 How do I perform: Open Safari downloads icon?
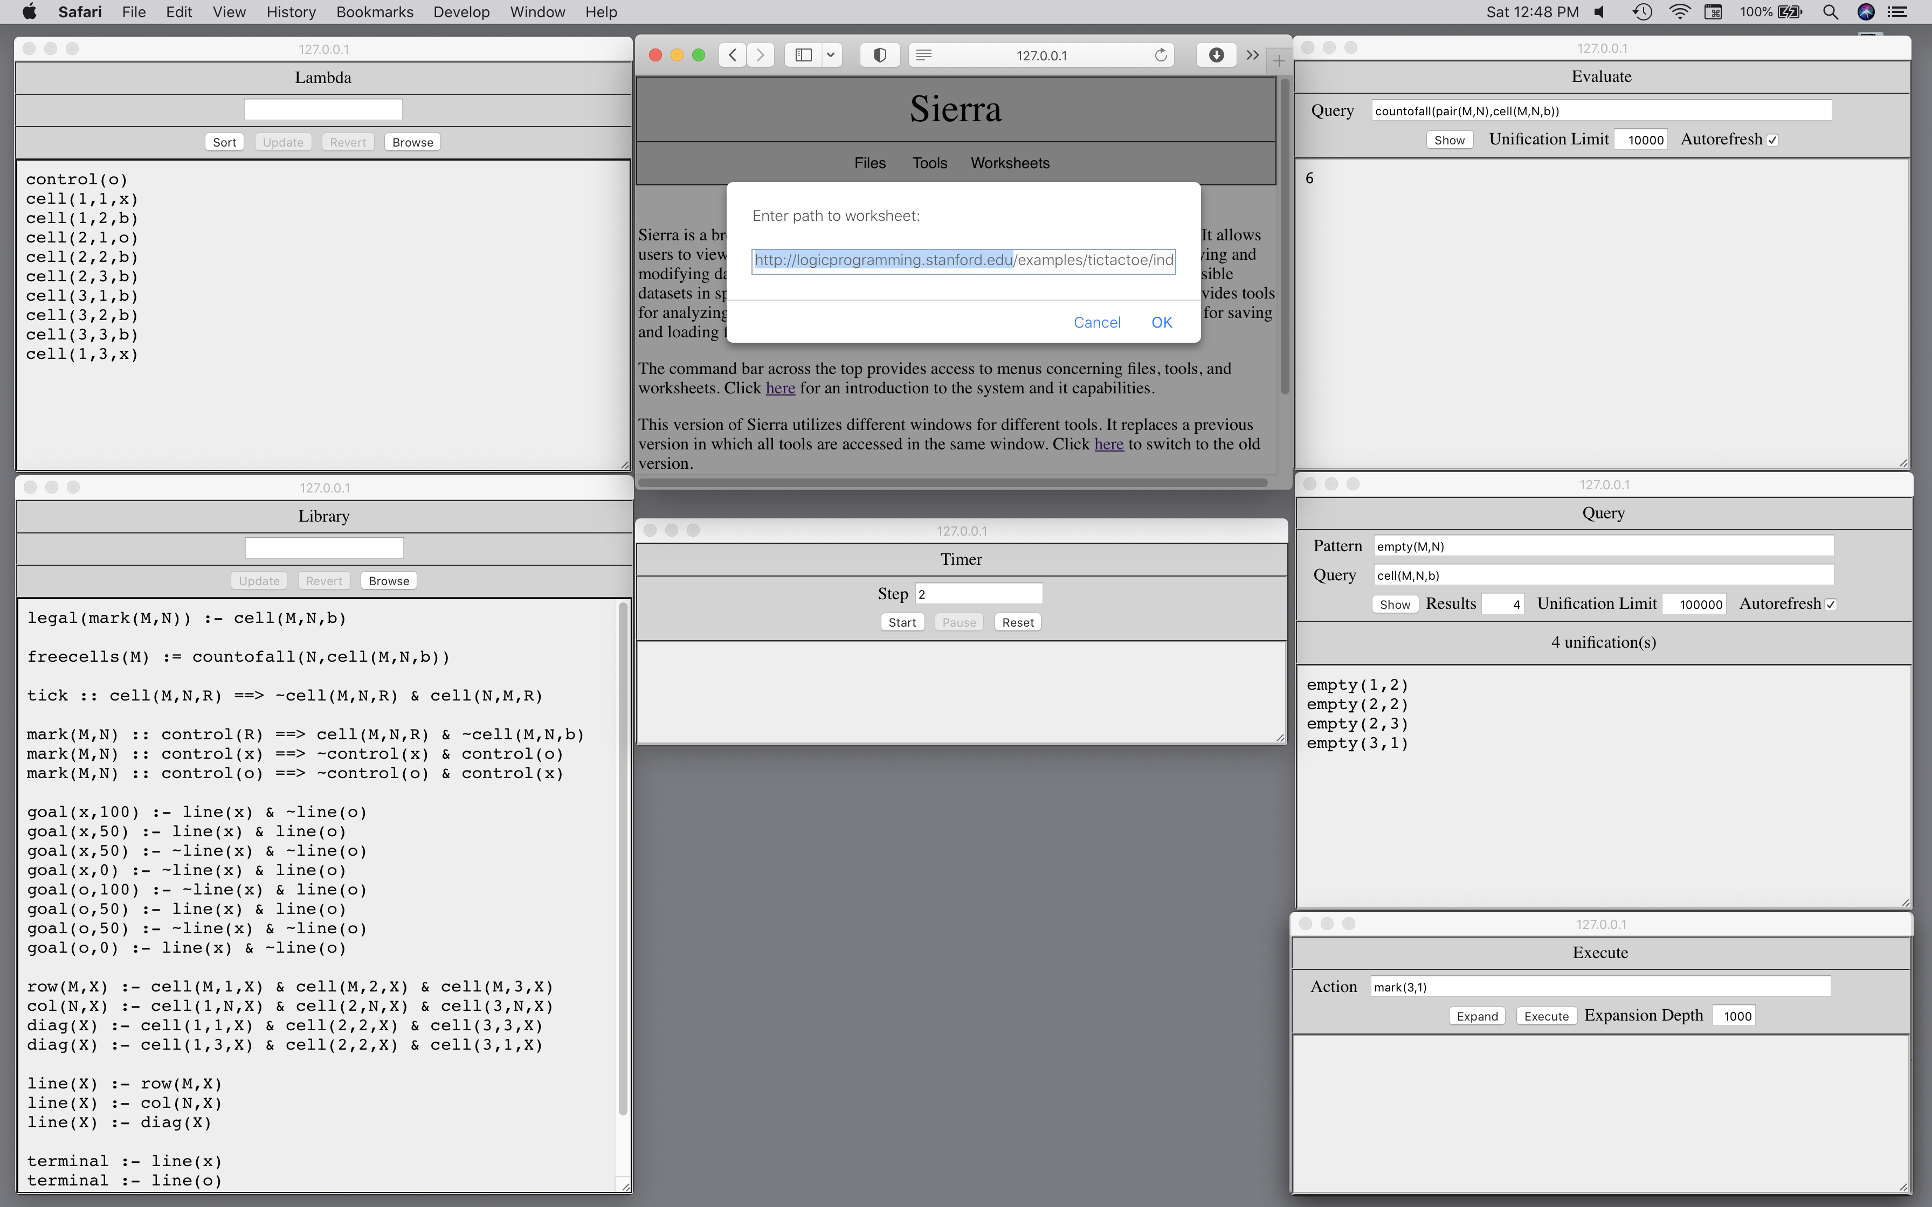[x=1216, y=55]
